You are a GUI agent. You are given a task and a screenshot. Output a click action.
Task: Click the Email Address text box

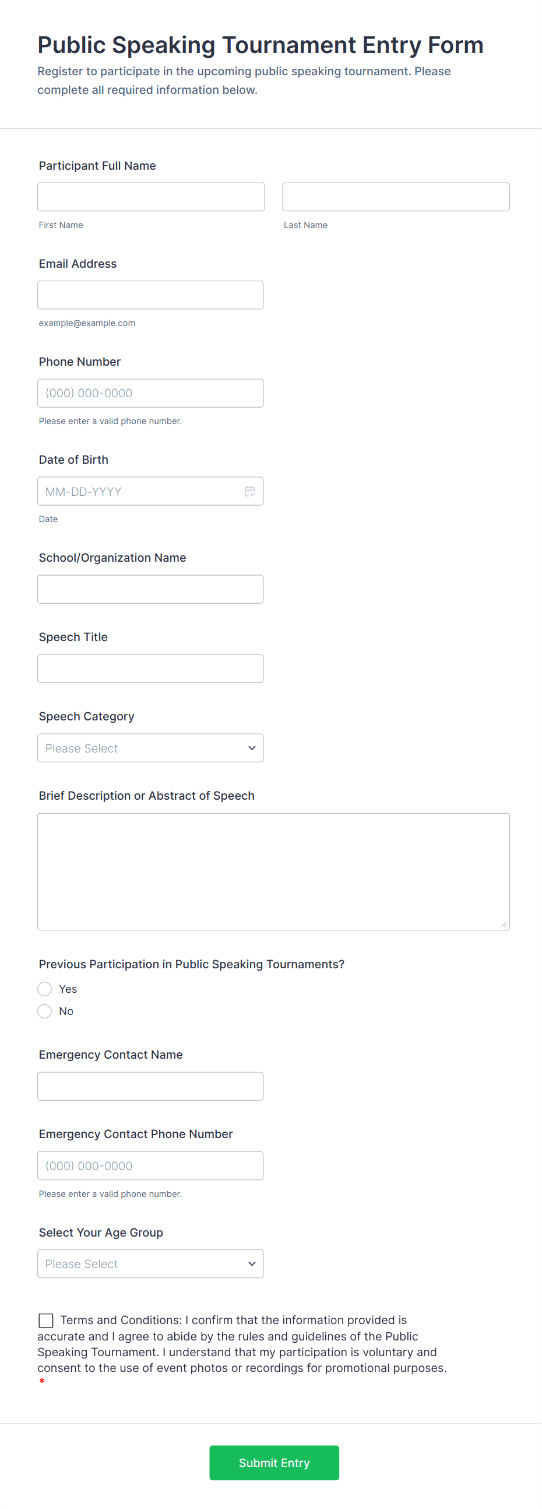pos(150,295)
